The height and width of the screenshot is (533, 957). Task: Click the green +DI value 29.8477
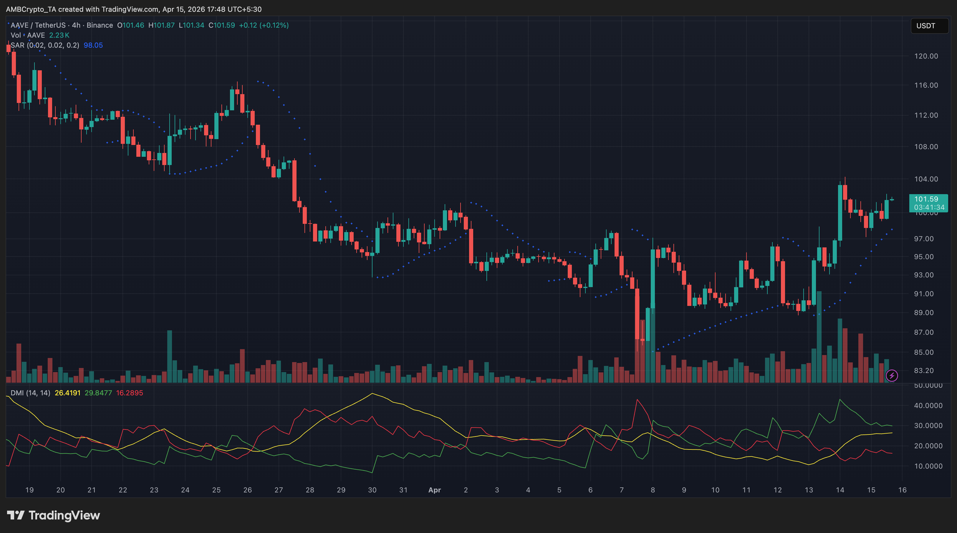tap(98, 393)
